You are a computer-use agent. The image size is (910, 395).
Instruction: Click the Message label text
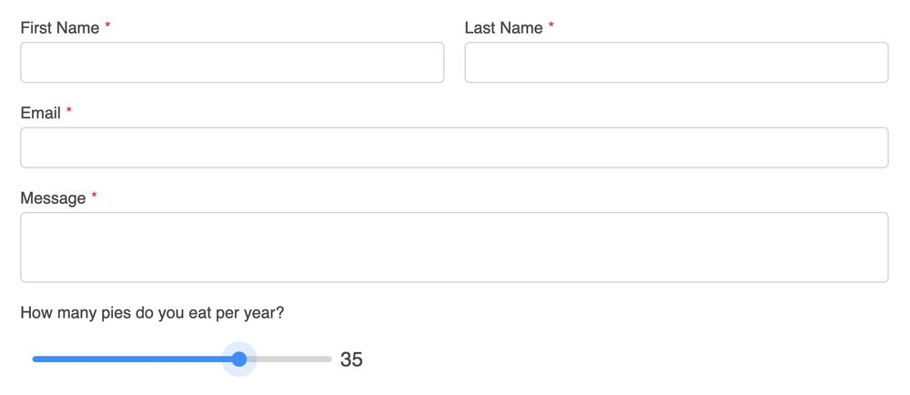tap(53, 198)
